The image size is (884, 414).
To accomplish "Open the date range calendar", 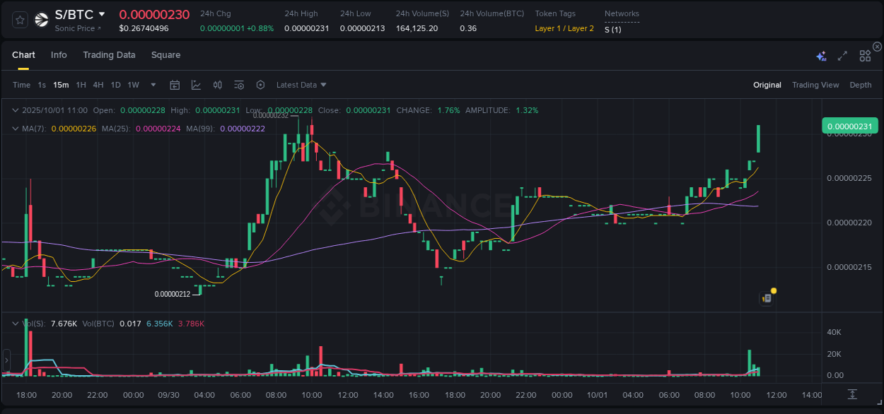I will tap(175, 84).
